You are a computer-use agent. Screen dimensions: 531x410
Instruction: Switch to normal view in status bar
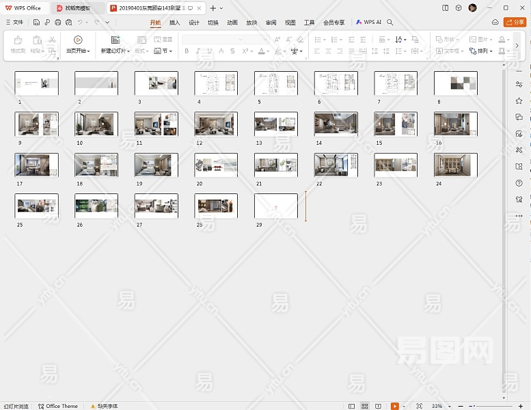pos(352,406)
